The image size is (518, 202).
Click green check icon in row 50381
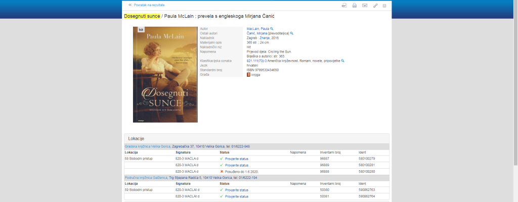[222, 196]
